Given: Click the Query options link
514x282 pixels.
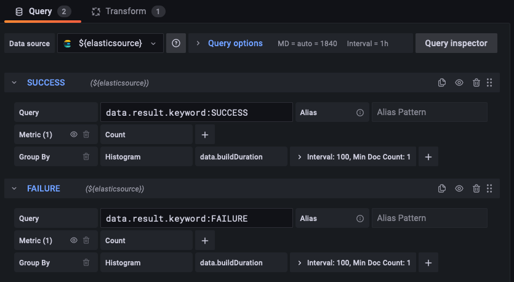Looking at the screenshot, I should 235,43.
